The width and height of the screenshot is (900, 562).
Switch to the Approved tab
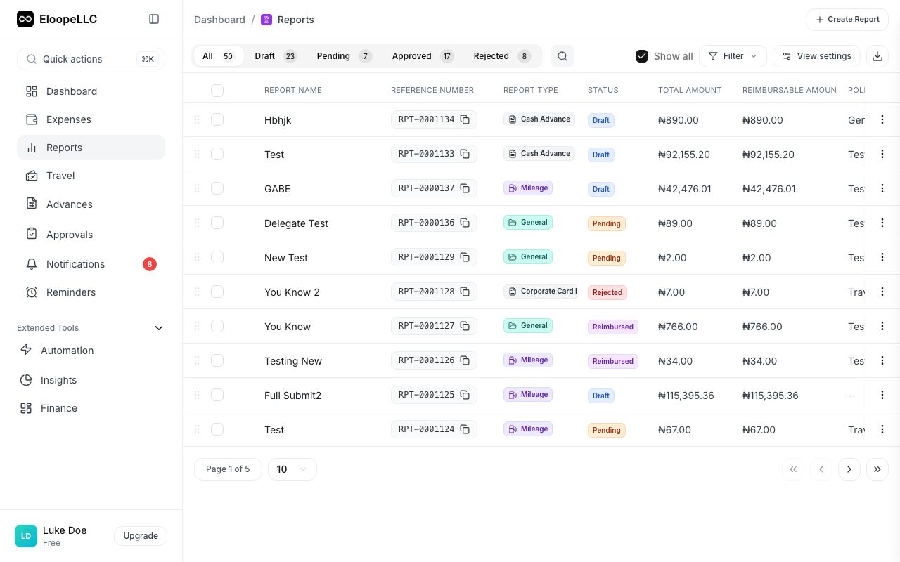(412, 55)
